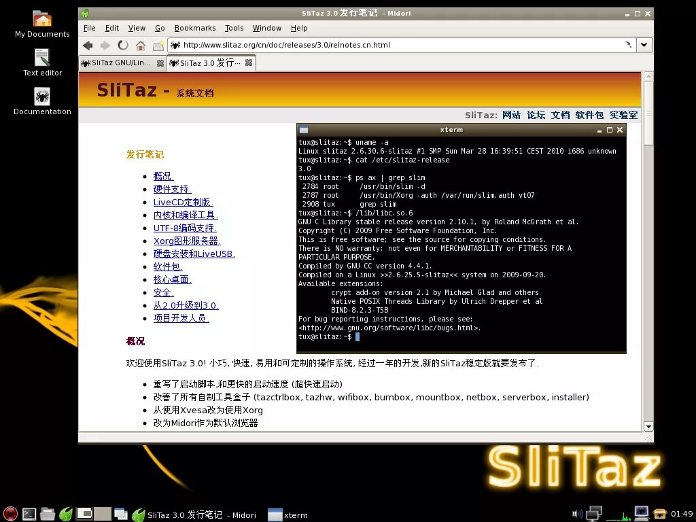Image resolution: width=696 pixels, height=522 pixels.
Task: Open the Help menu
Action: click(299, 28)
